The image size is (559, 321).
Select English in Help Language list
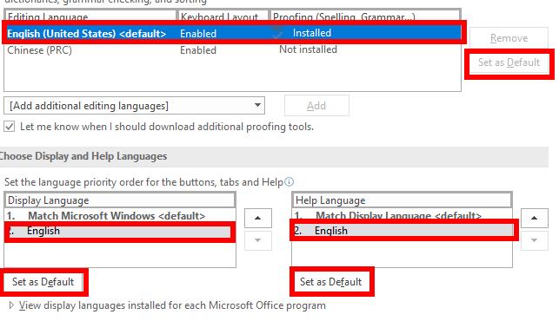403,231
